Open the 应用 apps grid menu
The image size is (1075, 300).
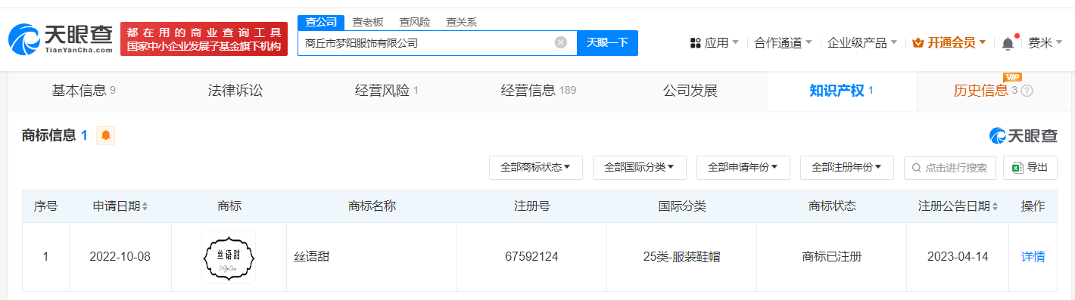(x=714, y=43)
